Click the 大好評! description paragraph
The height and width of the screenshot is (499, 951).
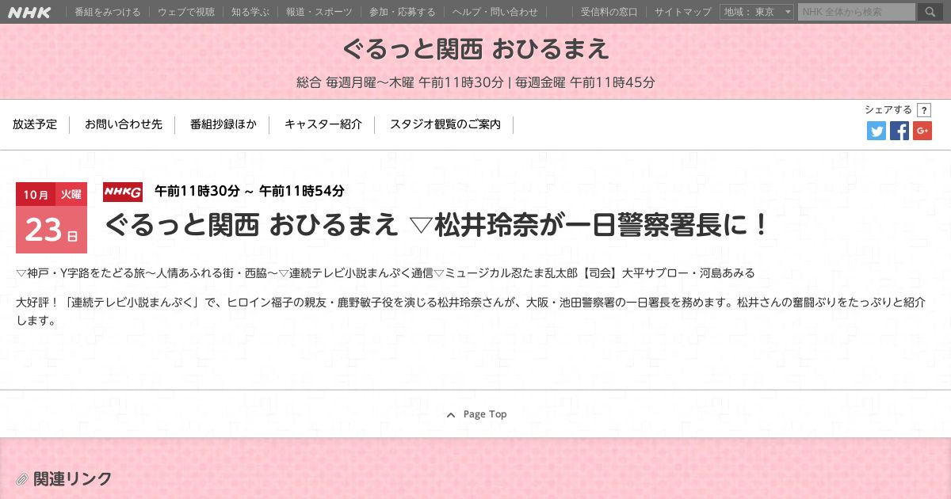pyautogui.click(x=471, y=312)
